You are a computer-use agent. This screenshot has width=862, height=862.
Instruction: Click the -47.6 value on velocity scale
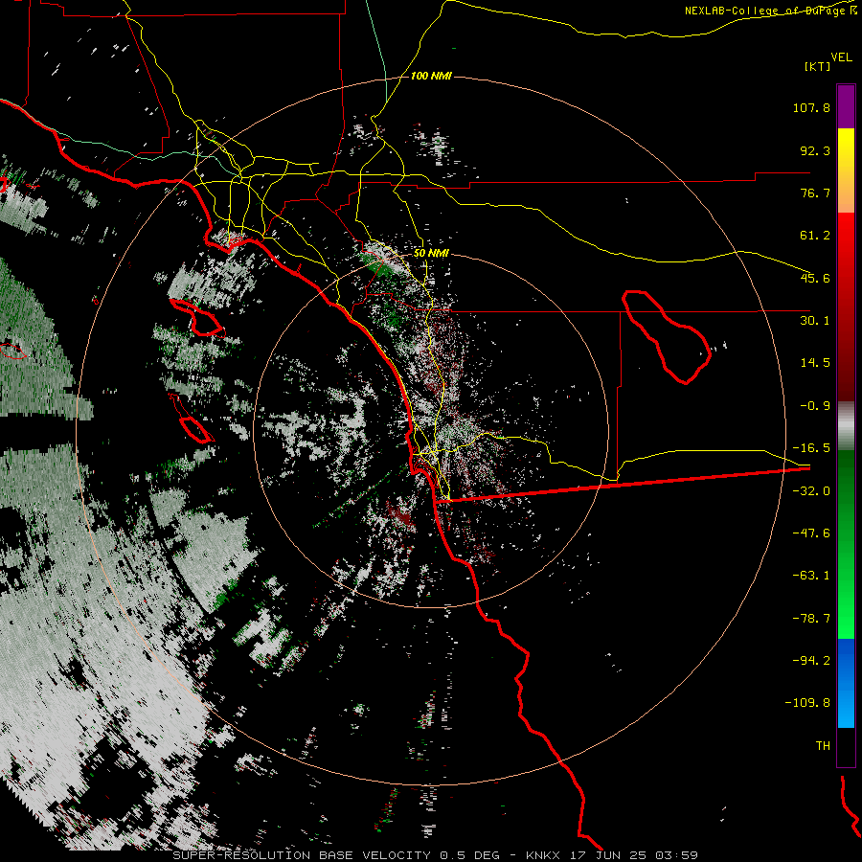click(x=811, y=533)
